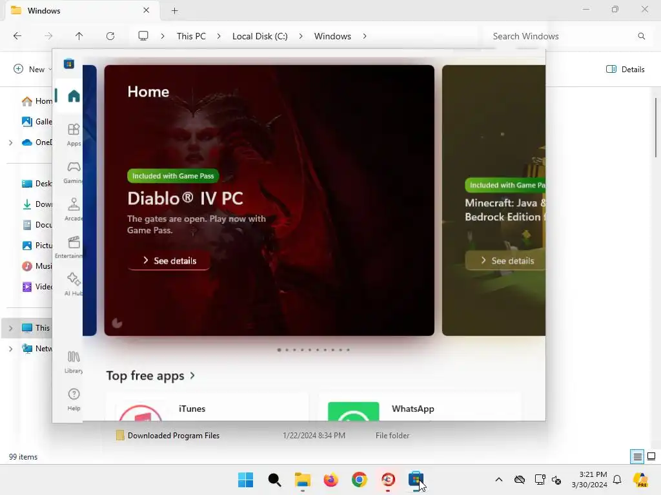Select the Diablo IV PC banner card
The image size is (661, 495).
[269, 200]
